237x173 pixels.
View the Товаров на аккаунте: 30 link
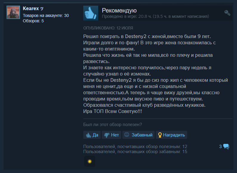coord(46,15)
